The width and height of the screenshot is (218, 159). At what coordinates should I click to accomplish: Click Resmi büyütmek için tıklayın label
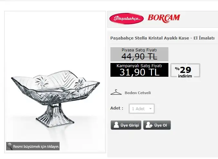click(x=36, y=146)
